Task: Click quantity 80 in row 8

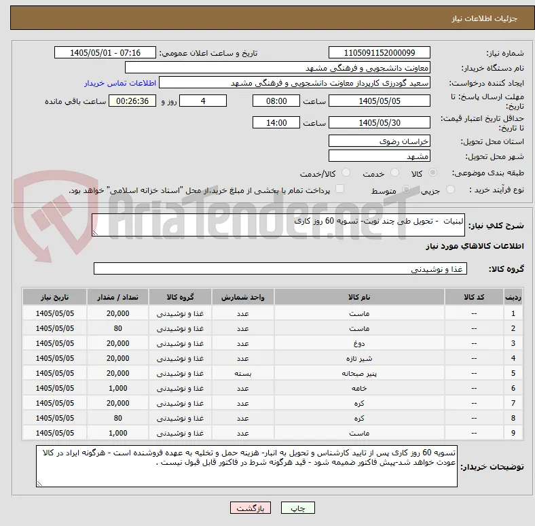Action: [x=117, y=418]
